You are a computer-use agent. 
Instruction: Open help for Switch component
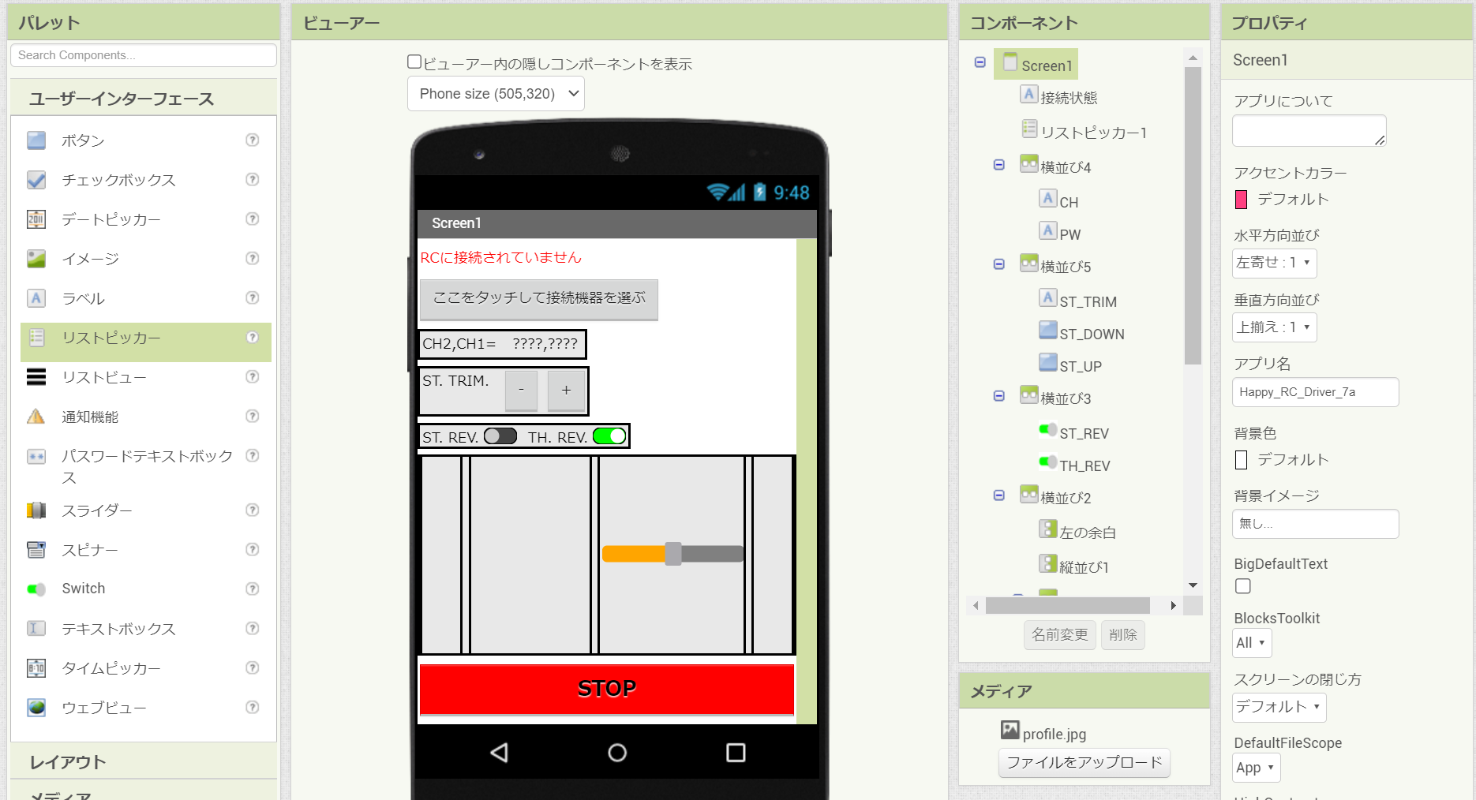(x=253, y=588)
